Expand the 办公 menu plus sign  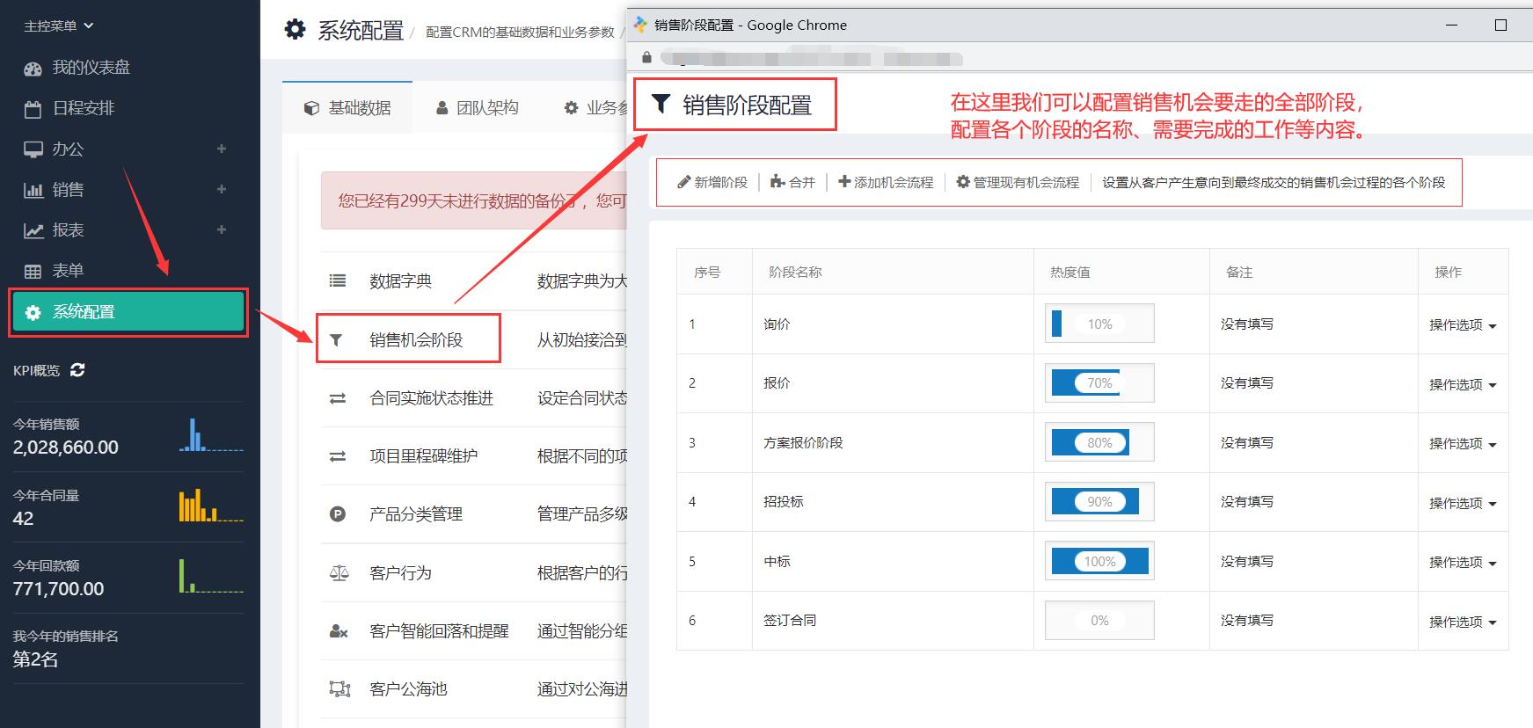[x=222, y=149]
